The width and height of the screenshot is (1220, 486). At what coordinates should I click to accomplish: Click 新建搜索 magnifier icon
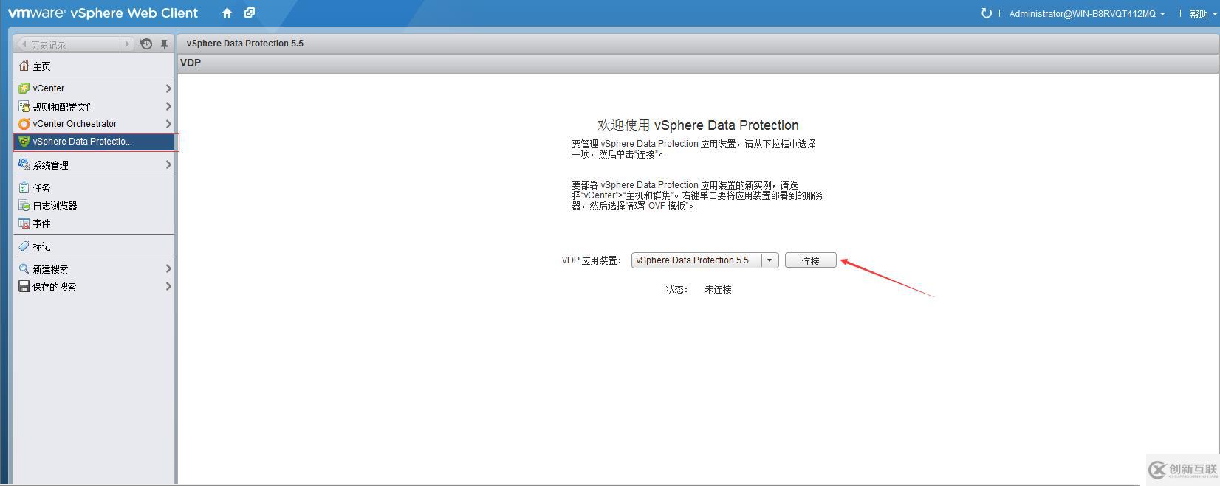pos(24,269)
